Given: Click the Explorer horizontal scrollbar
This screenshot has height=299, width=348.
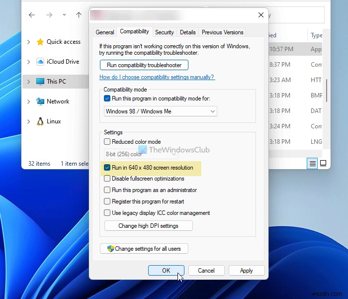Looking at the screenshot, I should [295, 154].
